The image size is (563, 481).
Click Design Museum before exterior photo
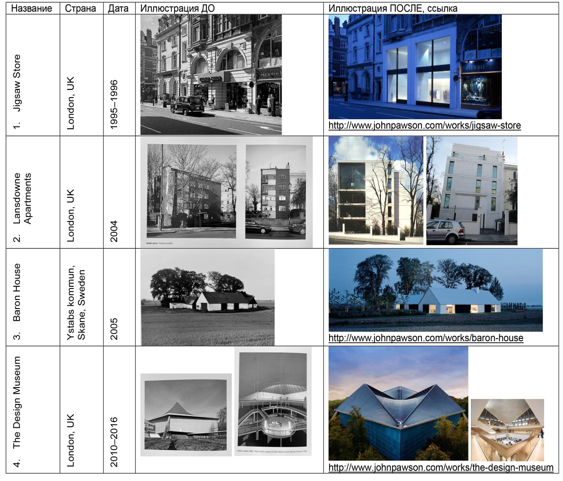click(x=186, y=415)
